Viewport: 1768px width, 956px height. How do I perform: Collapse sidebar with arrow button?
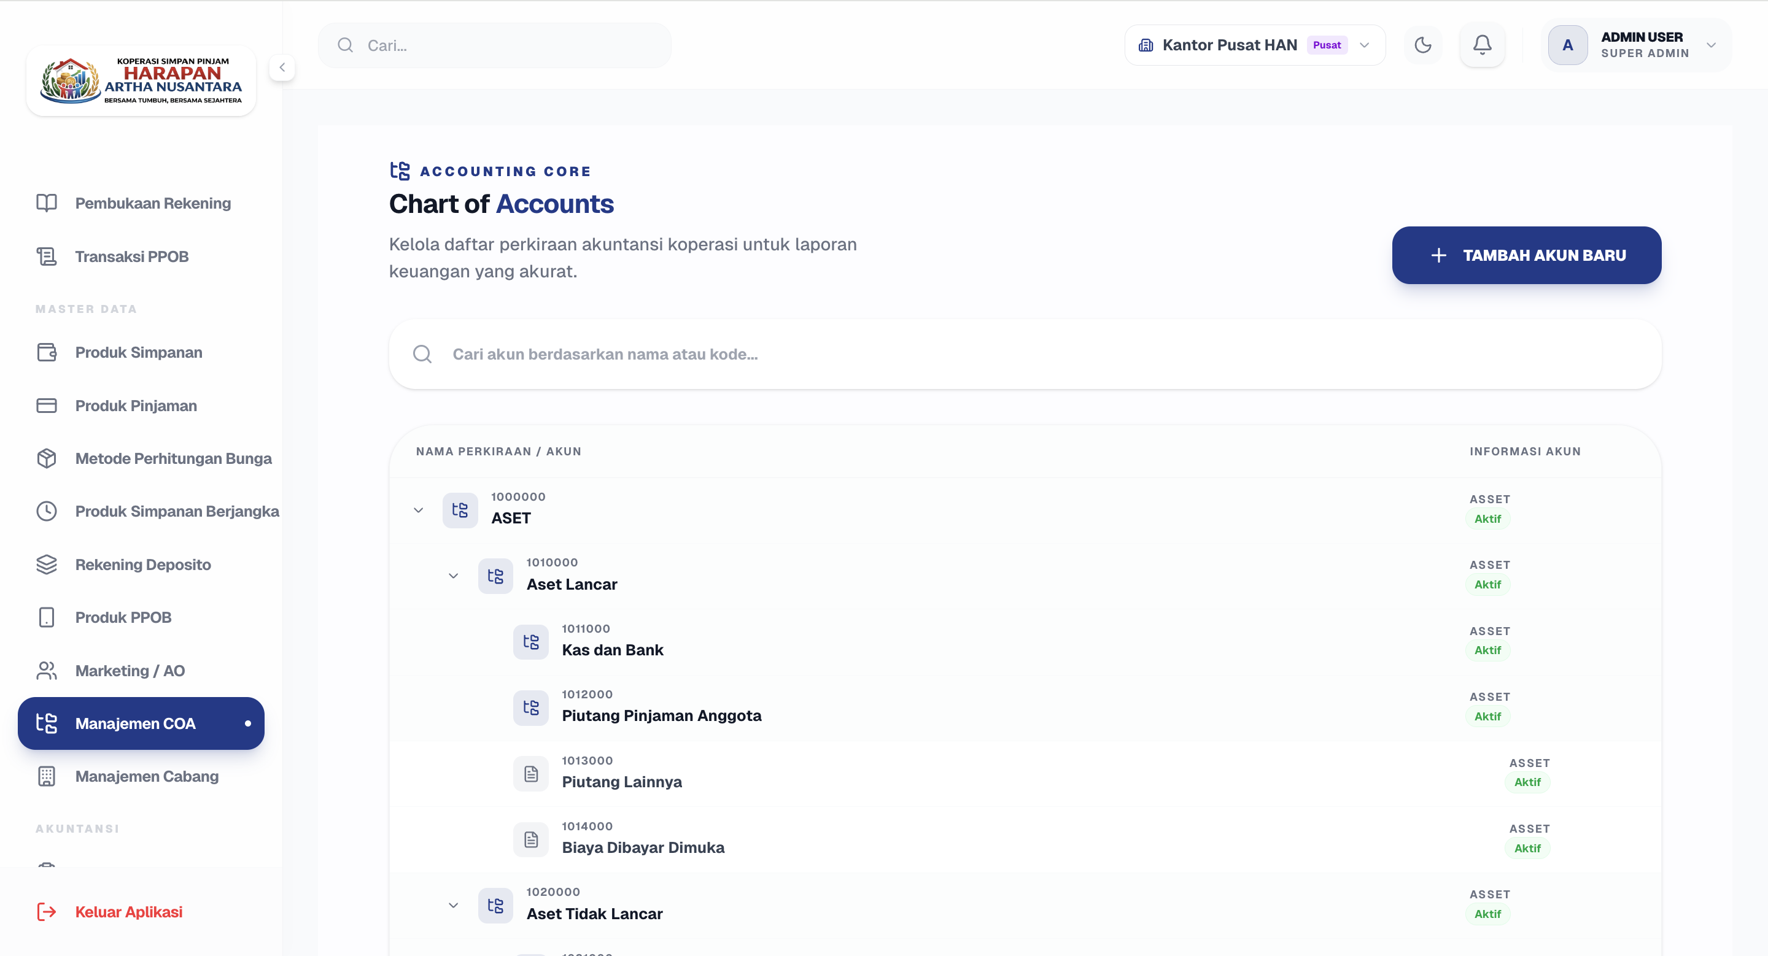282,67
